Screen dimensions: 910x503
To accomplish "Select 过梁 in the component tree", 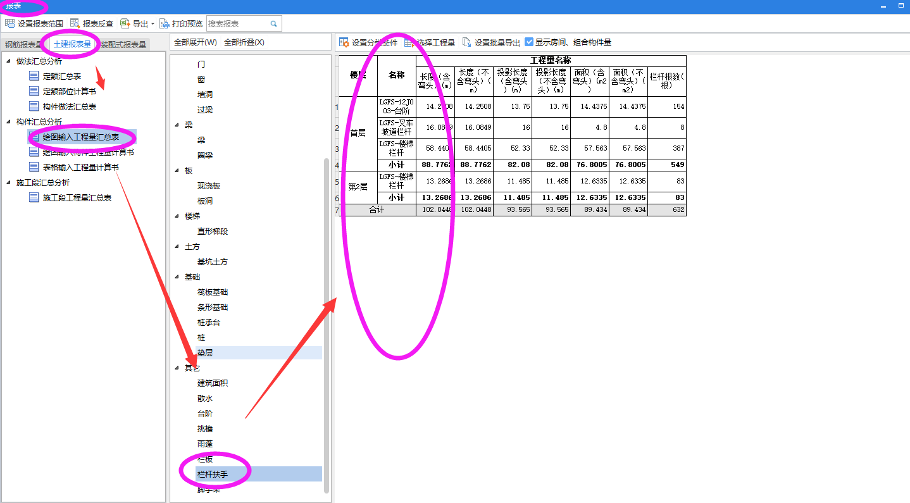I will coord(205,109).
